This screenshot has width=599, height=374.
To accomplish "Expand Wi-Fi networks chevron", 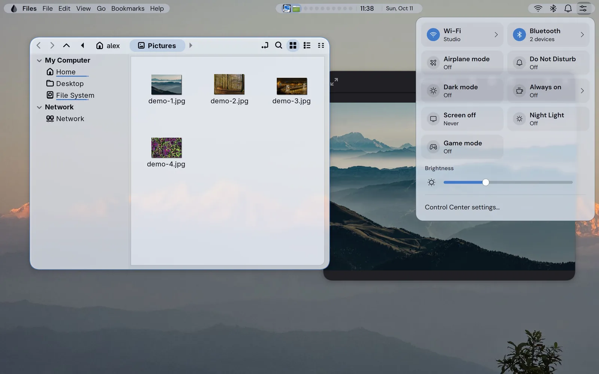I will click(496, 35).
